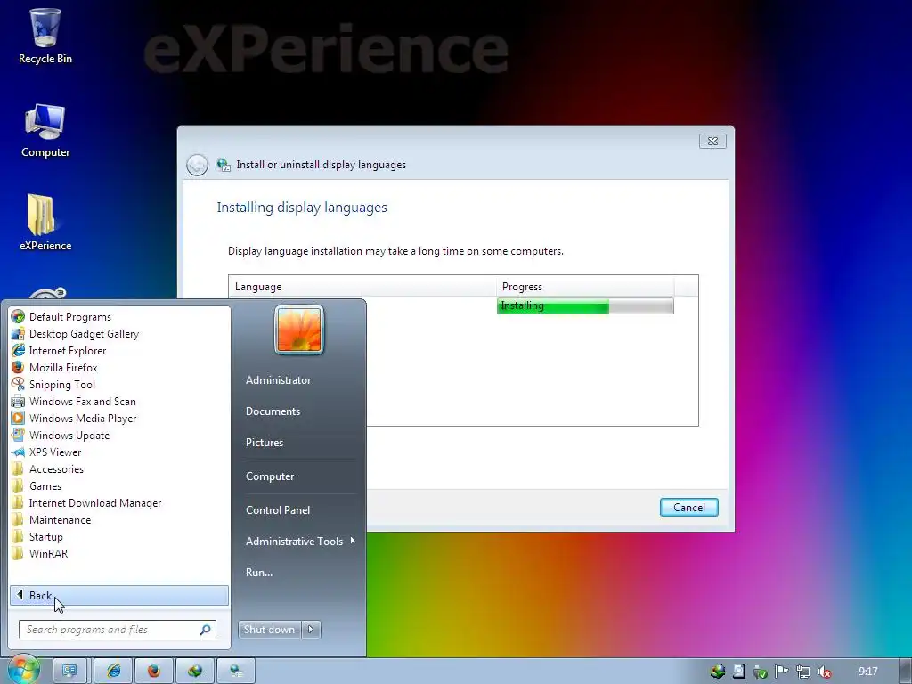Viewport: 912px width, 684px height.
Task: Click the Installing progress bar
Action: coord(585,306)
